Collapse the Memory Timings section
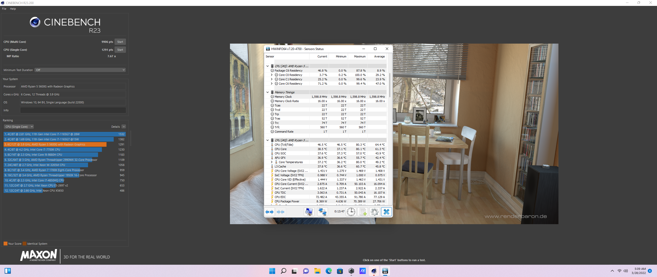 point(267,92)
